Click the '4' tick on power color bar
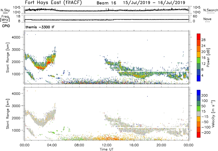The width and height of the screenshot is (218, 151). pos(202,76)
